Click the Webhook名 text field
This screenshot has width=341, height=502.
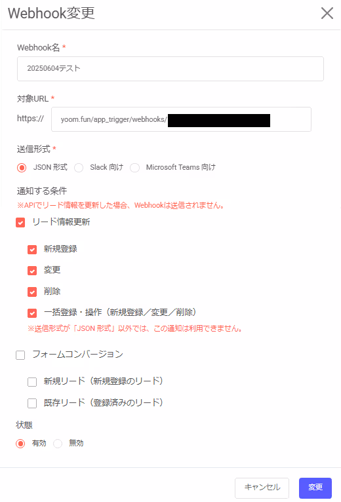click(x=170, y=69)
